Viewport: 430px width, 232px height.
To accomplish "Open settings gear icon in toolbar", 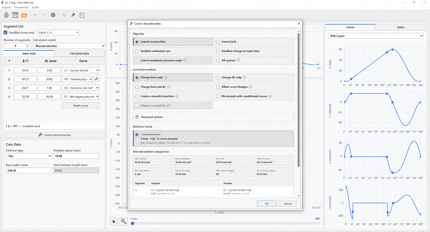I will (x=53, y=15).
